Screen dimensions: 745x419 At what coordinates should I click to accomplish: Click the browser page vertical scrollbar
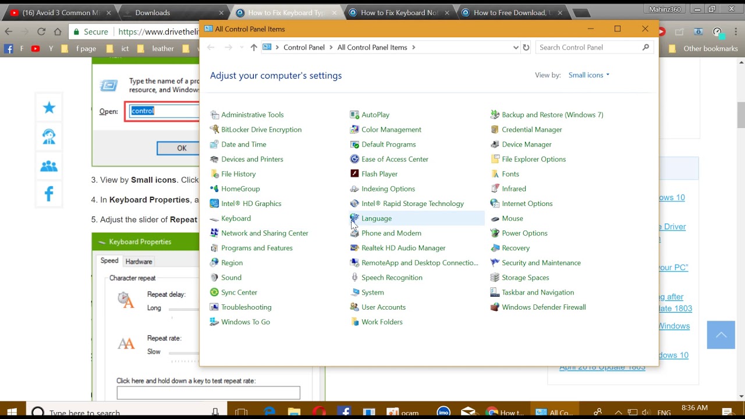[741, 115]
